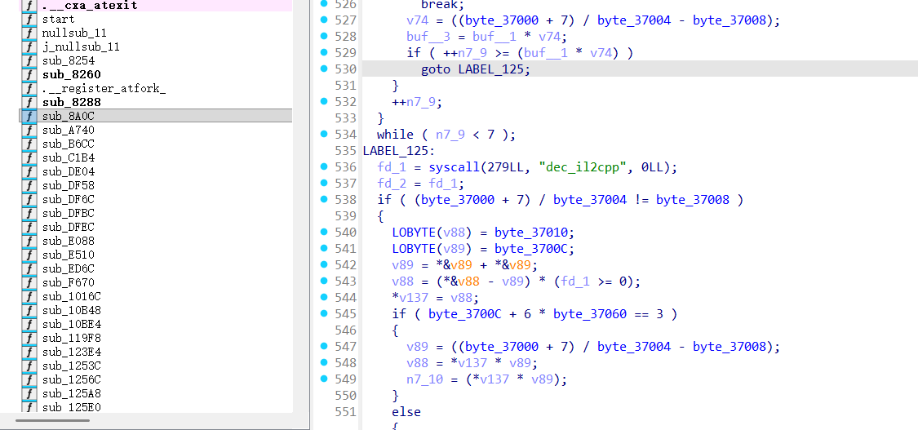
Task: Click line number 543 in gutter
Action: tap(345, 281)
